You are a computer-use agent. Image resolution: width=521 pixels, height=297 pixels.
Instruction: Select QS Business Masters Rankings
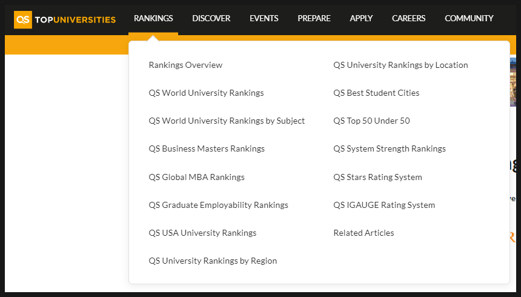(207, 148)
